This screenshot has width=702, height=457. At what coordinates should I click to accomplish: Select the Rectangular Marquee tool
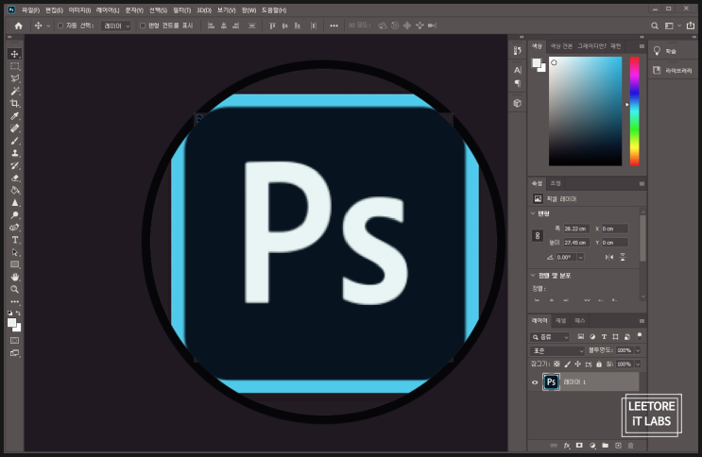coord(15,66)
